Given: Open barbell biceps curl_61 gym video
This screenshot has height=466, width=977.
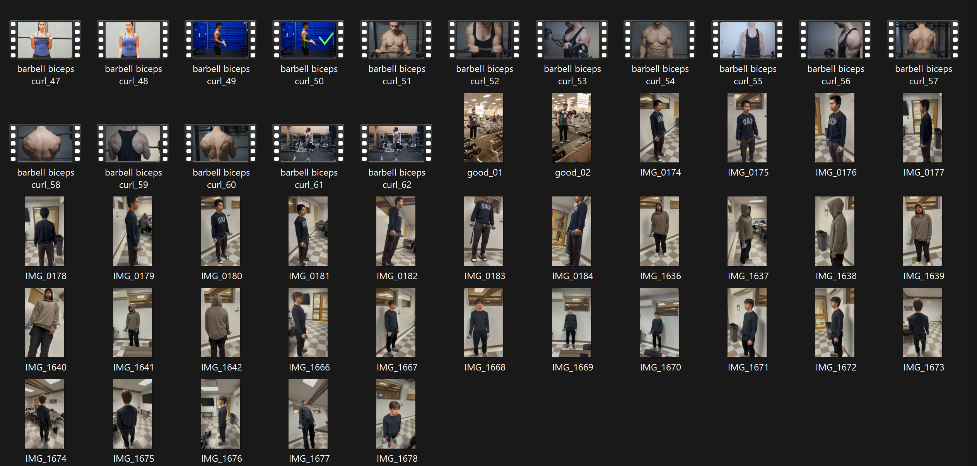Looking at the screenshot, I should [x=308, y=143].
